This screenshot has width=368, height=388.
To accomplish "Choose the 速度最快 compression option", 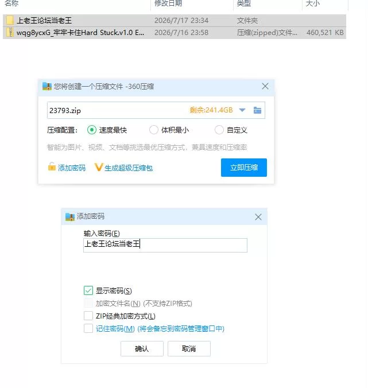I will (92, 130).
